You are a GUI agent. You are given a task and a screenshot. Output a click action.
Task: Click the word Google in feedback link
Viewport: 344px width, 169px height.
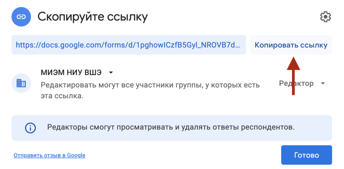pos(76,155)
